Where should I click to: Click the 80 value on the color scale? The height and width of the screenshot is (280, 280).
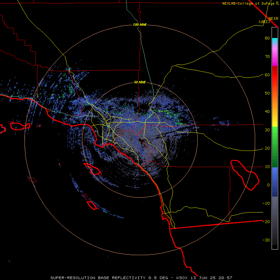coord(267,38)
